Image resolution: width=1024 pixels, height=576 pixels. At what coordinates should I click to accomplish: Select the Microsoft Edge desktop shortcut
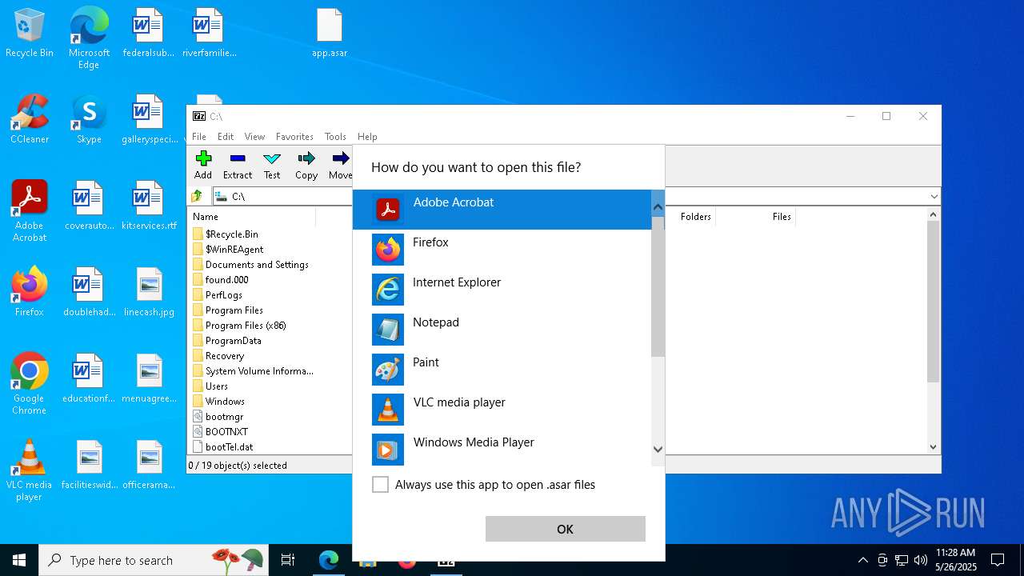click(89, 38)
